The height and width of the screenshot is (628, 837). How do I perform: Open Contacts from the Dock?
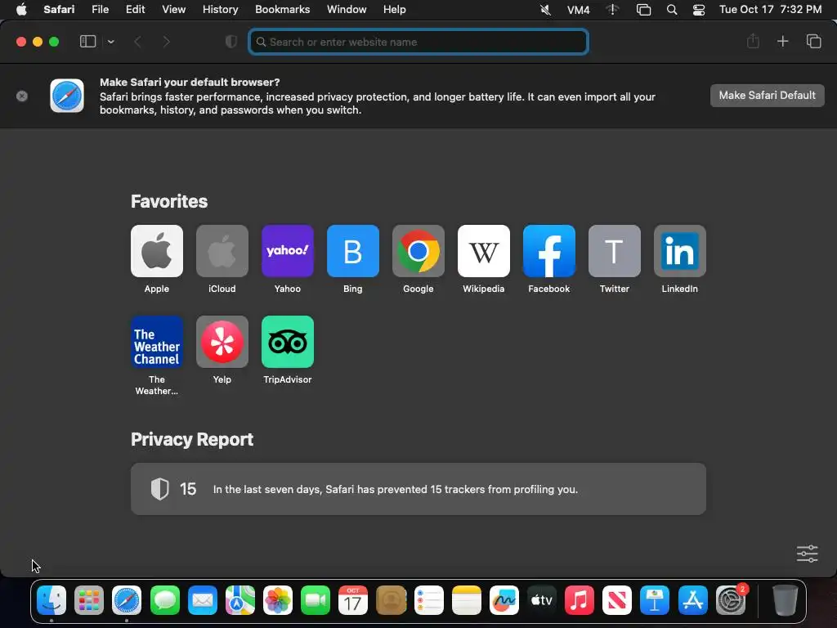coord(391,600)
